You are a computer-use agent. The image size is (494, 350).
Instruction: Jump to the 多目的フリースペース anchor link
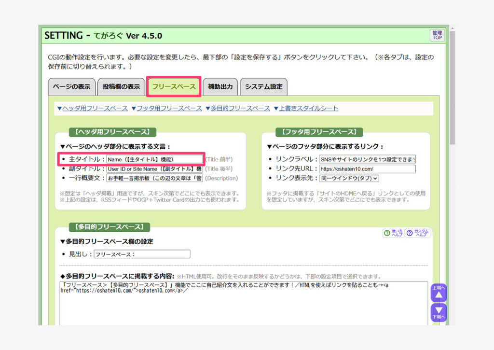pyautogui.click(x=237, y=108)
